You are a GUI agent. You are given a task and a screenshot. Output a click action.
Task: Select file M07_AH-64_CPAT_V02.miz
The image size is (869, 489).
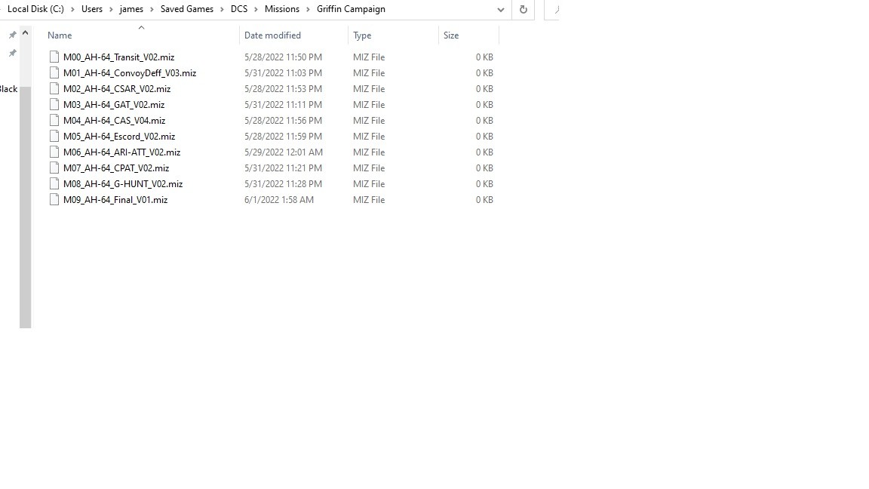click(x=116, y=168)
